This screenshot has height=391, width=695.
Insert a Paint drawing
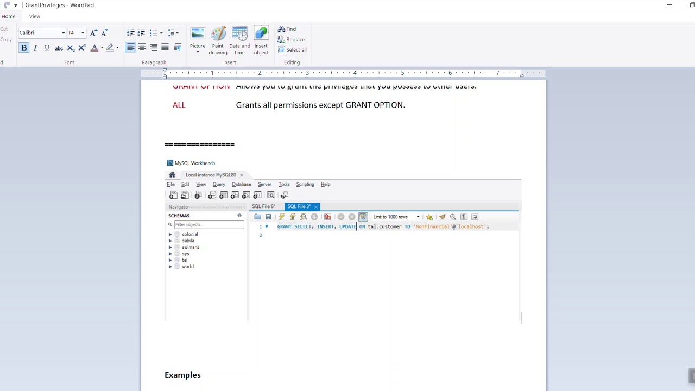(x=218, y=40)
